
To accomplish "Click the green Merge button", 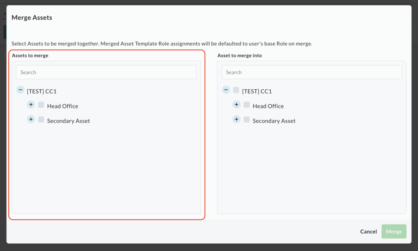I will (x=394, y=231).
